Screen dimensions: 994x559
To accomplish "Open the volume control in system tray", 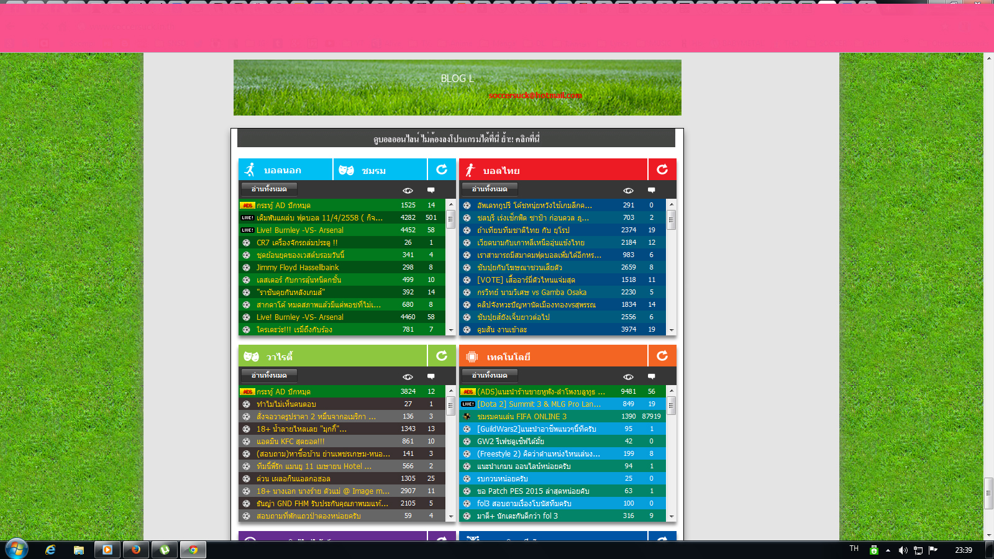I will [903, 550].
